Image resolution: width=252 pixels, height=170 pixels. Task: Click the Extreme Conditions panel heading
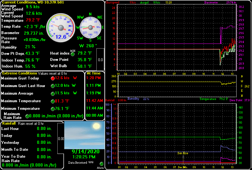20,73
